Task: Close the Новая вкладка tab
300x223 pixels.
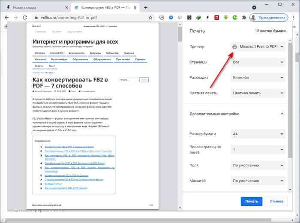Action: 66,7
